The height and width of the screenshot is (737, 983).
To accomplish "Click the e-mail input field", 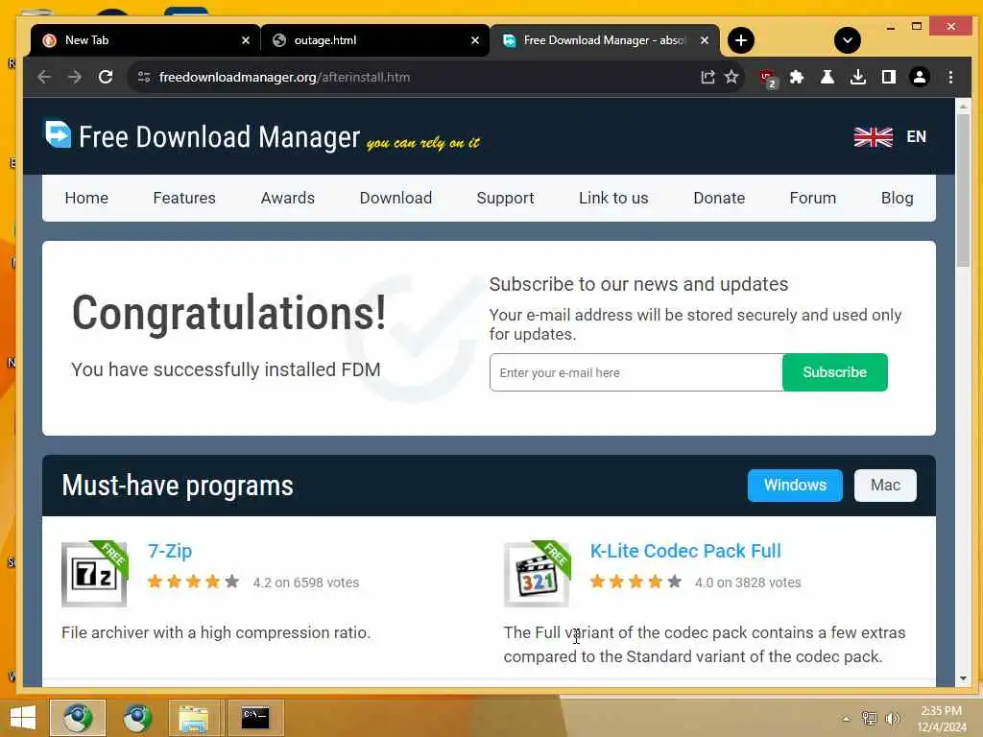I will coord(636,372).
